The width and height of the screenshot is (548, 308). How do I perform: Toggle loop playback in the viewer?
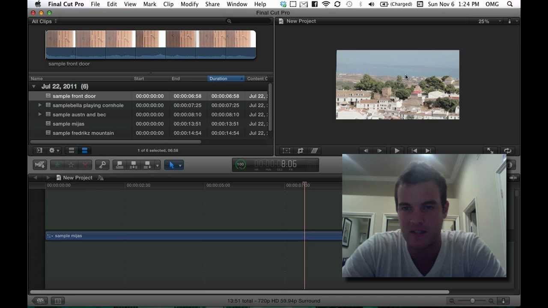tap(507, 151)
